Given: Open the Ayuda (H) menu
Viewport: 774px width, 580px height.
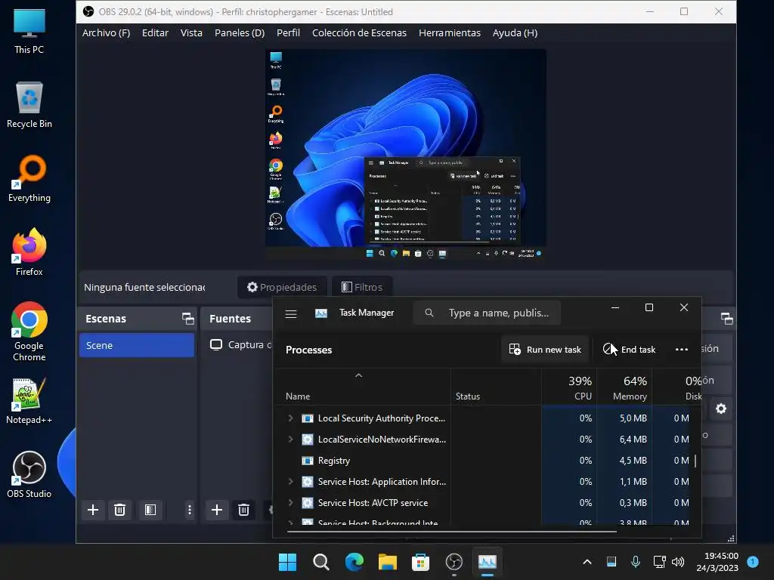Looking at the screenshot, I should (515, 33).
